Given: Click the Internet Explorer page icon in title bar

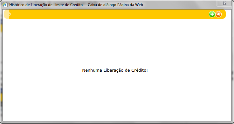Looking at the screenshot, I should [x=5, y=5].
